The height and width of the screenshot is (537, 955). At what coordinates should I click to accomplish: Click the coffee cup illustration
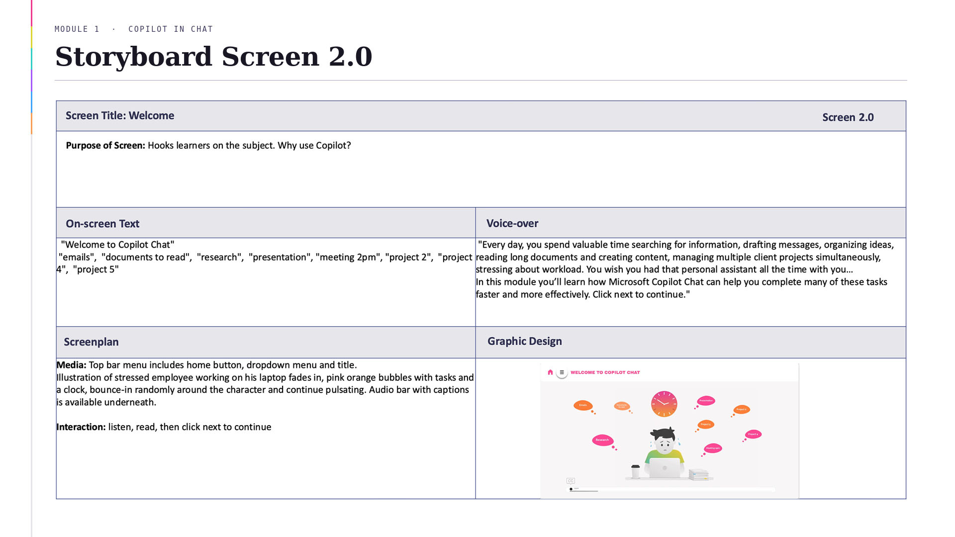pos(635,471)
